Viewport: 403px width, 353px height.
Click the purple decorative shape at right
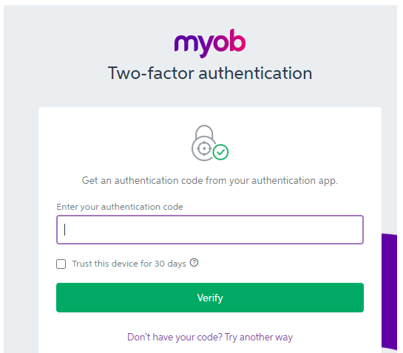(389, 292)
